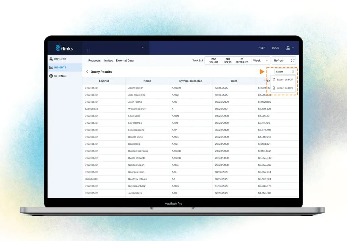Click the PDF file icon in export menu

coord(274,80)
